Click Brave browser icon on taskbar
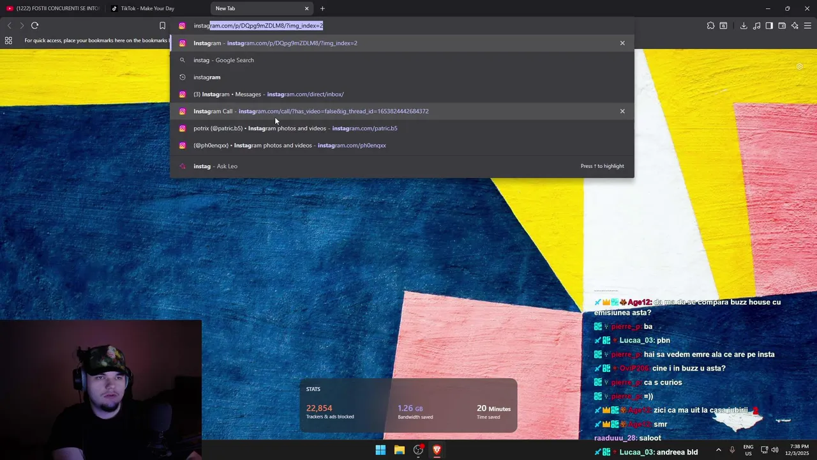The width and height of the screenshot is (817, 460). pos(437,450)
